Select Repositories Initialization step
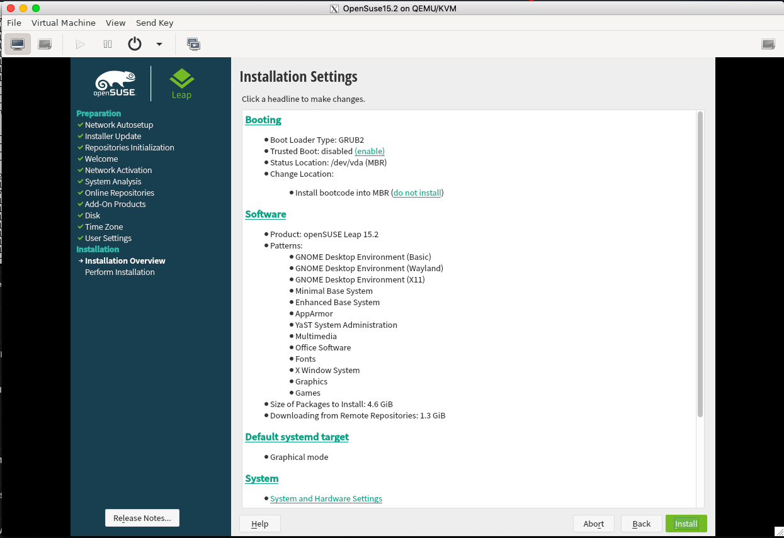 click(x=130, y=147)
